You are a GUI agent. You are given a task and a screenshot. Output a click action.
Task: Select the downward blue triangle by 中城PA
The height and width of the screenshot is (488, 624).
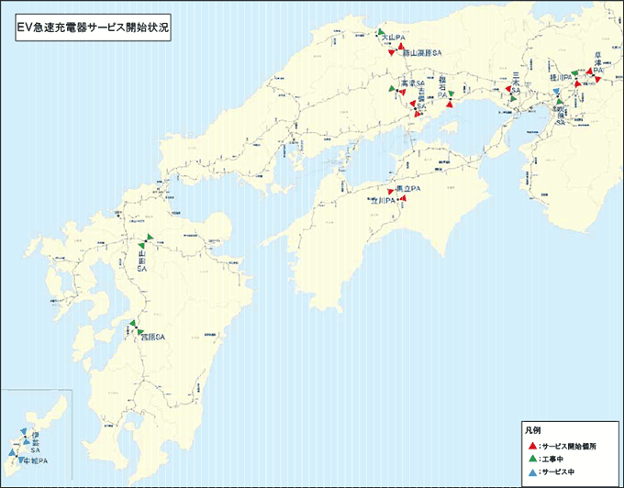tap(21, 460)
